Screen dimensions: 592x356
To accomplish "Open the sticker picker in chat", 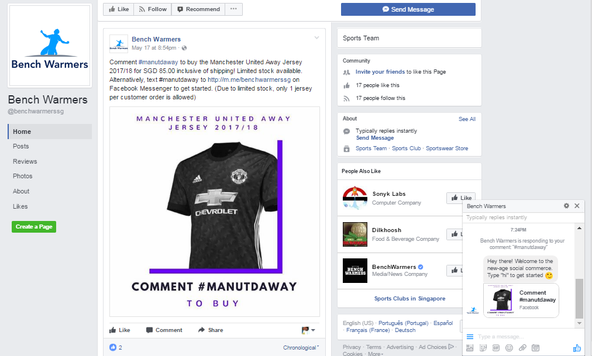I will point(483,348).
